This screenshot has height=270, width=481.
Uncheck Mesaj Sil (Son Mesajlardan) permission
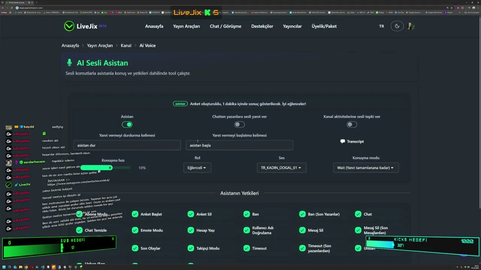click(358, 230)
